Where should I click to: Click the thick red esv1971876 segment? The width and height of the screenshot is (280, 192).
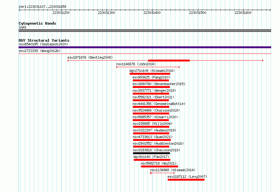click(169, 61)
